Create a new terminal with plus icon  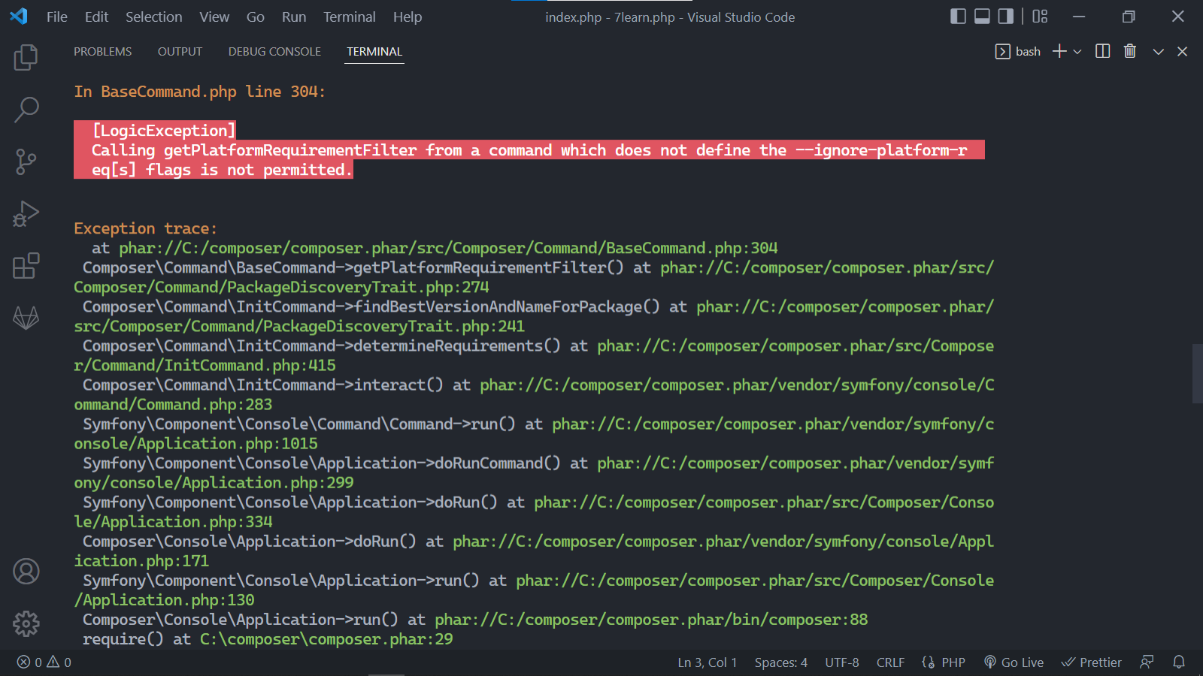coord(1059,51)
